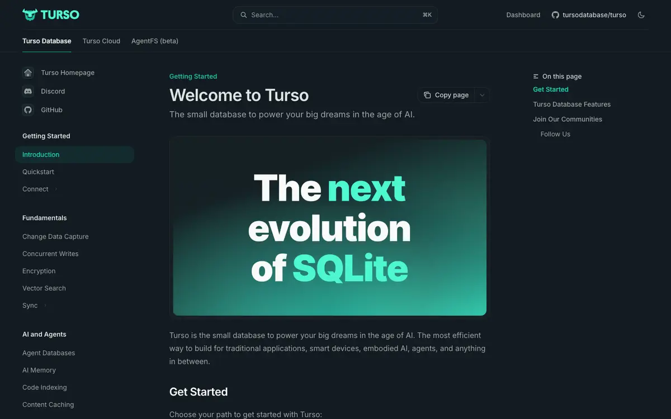Image resolution: width=671 pixels, height=419 pixels.
Task: Open the Agent Databases page
Action: click(x=49, y=353)
